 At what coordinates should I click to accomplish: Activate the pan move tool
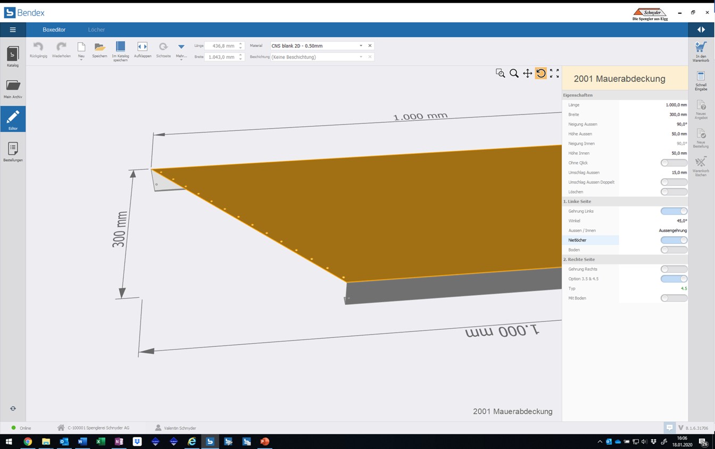(527, 73)
